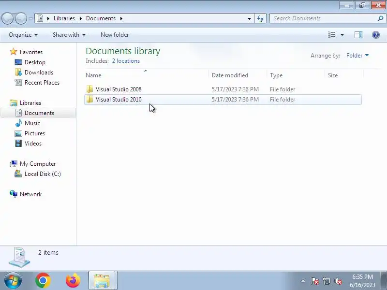Expand the arrow after Documents in breadcrumb
387x290 pixels.
tap(121, 18)
